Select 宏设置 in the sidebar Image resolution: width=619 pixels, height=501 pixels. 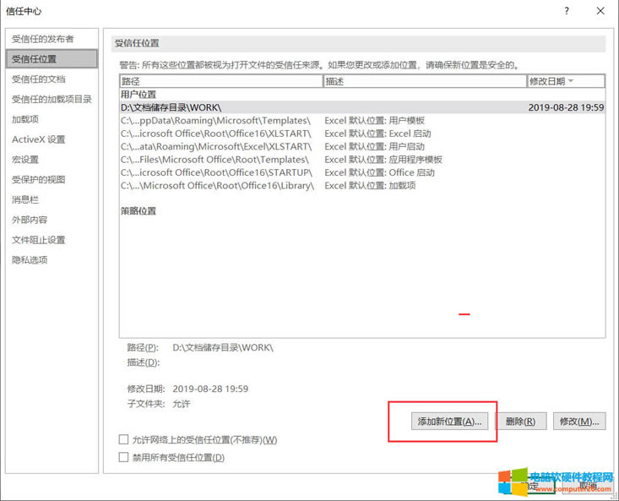(25, 160)
